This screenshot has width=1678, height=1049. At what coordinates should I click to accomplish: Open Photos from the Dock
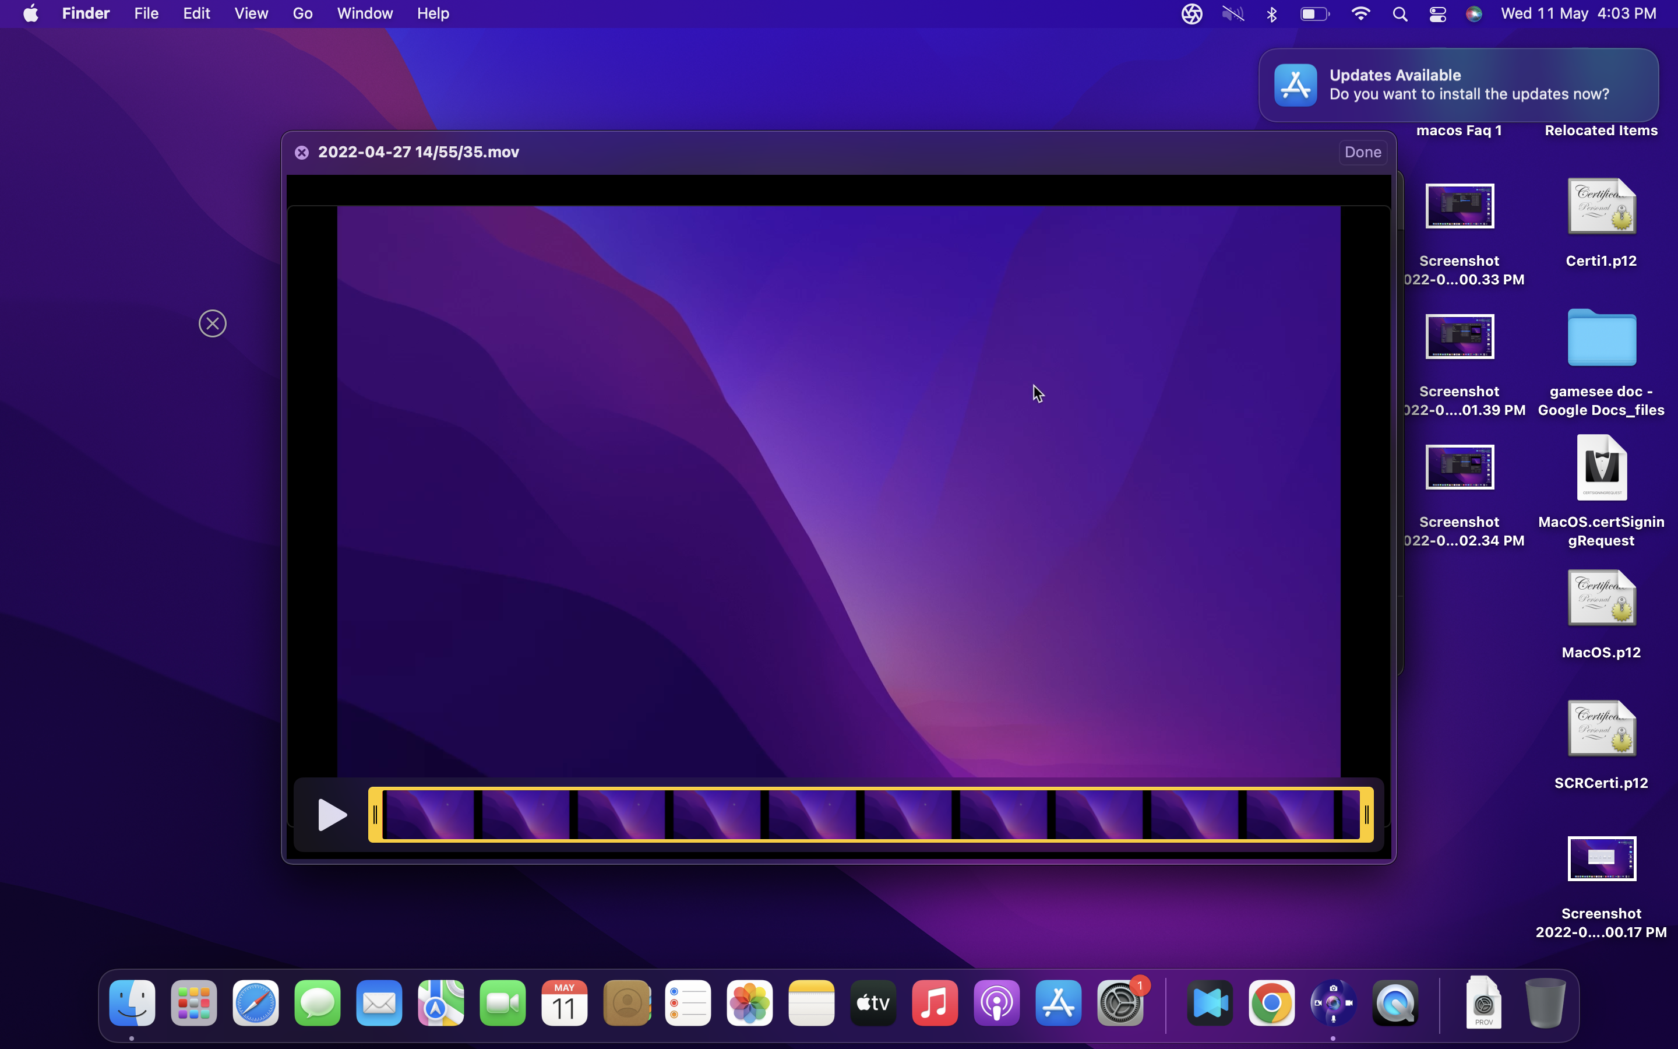coord(749,1002)
